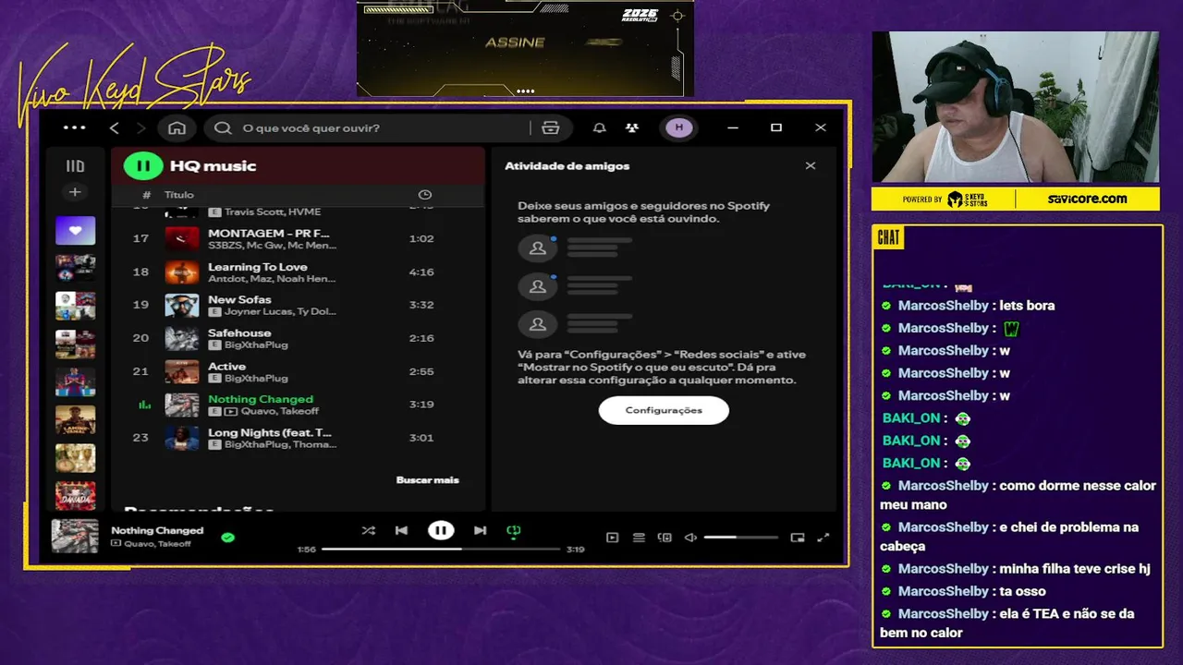Viewport: 1183px width, 665px height.
Task: Open the Spotify Home button
Action: 177,127
